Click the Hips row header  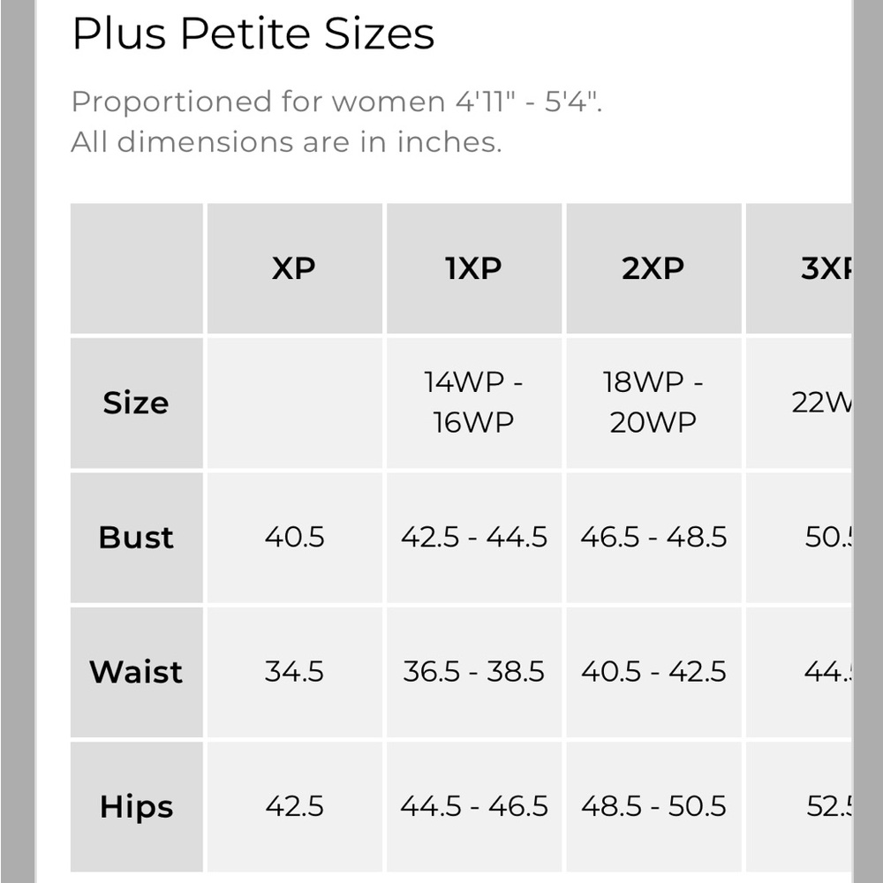136,806
